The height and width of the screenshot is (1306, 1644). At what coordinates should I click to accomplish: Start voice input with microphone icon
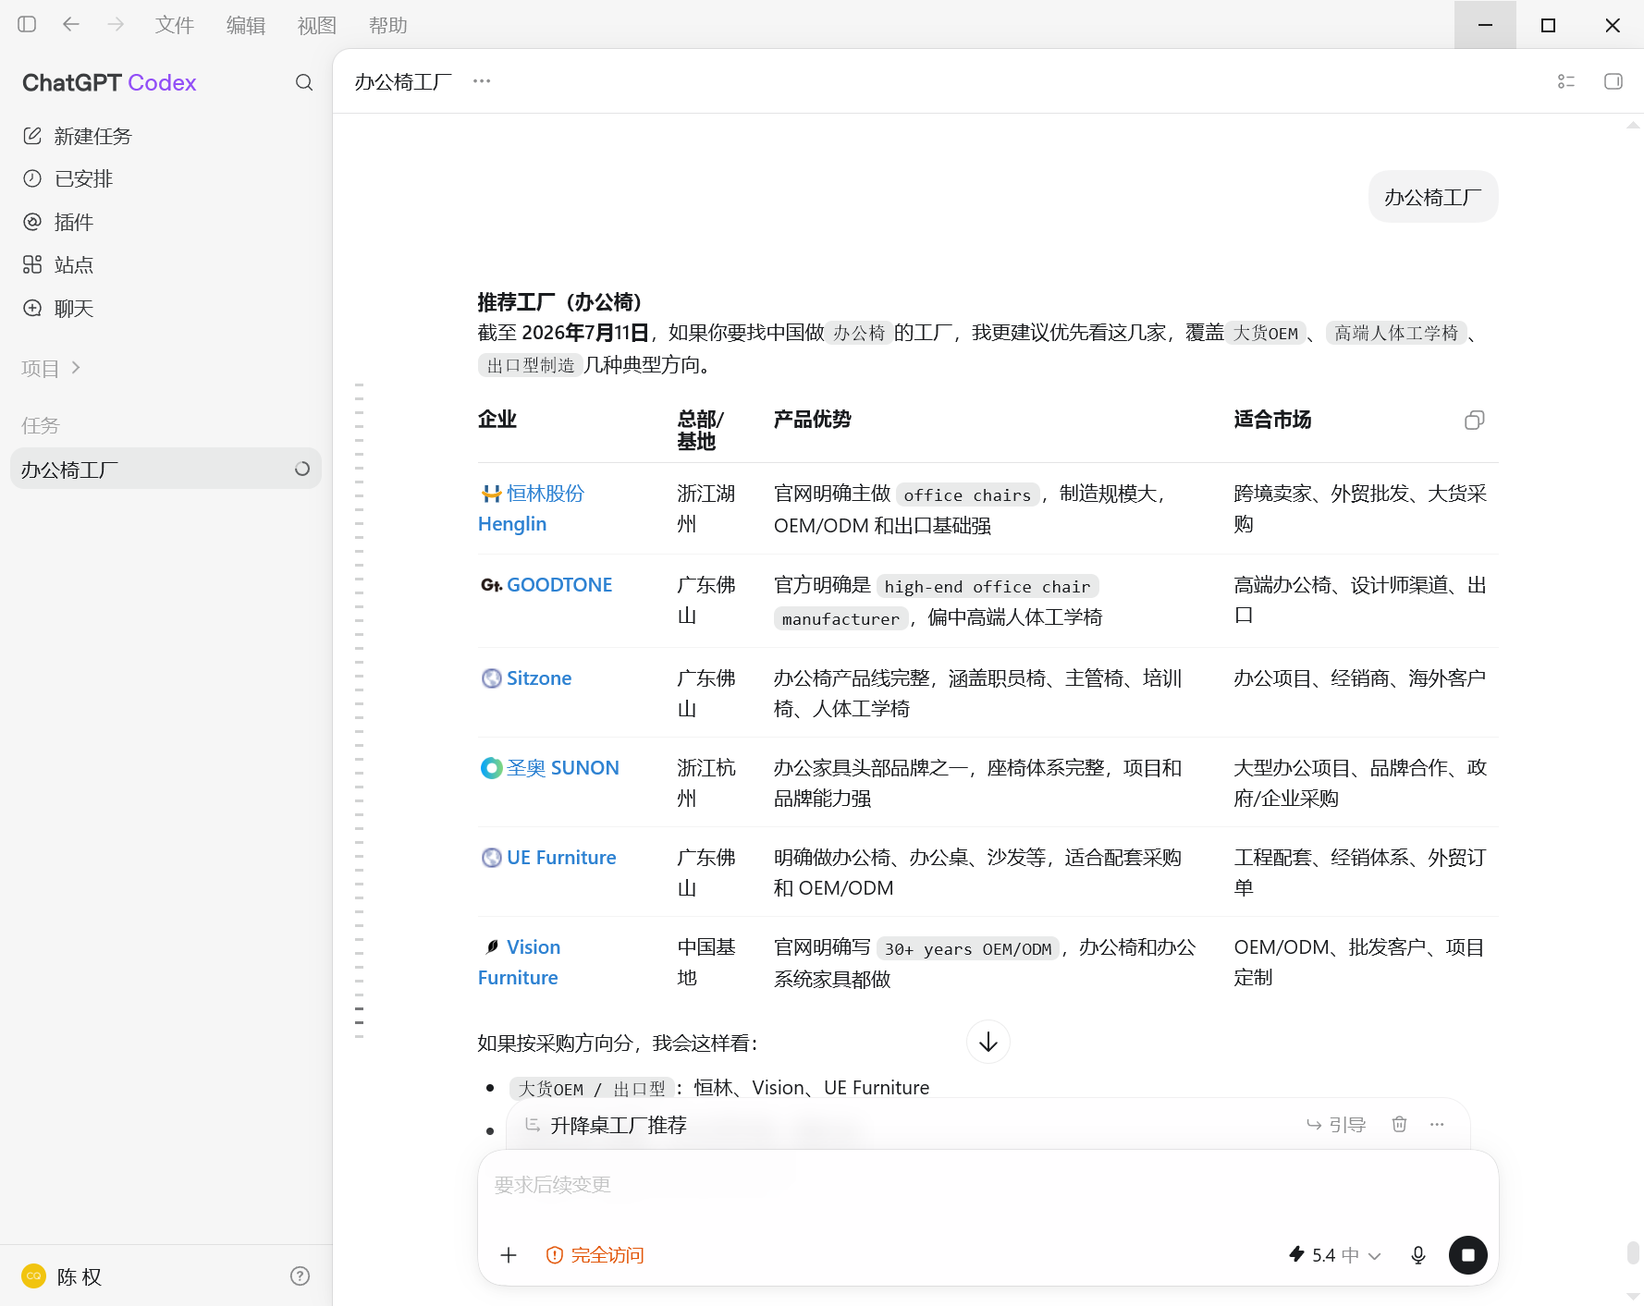[1418, 1255]
